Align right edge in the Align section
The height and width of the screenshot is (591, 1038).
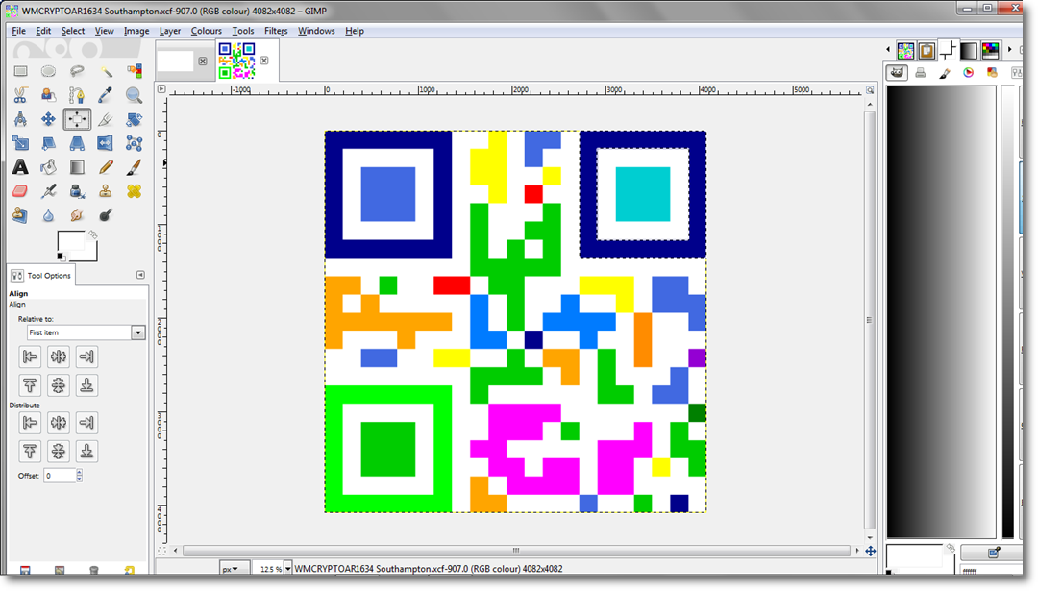86,357
